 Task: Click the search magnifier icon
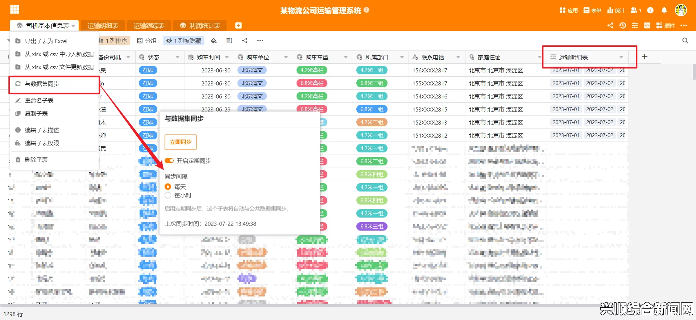(x=685, y=41)
